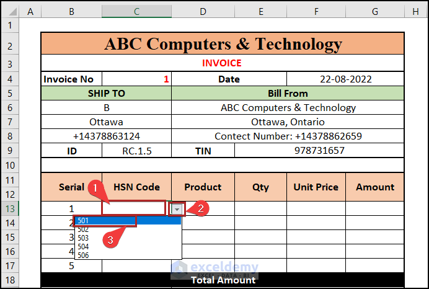Select 501 from the dropdown list
This screenshot has height=289, width=429.
click(128, 221)
